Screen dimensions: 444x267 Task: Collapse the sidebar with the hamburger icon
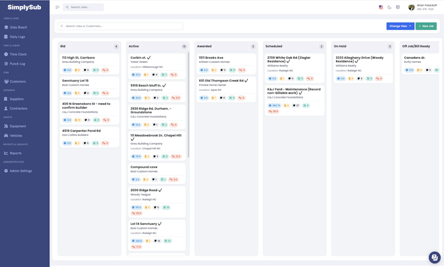[58, 7]
